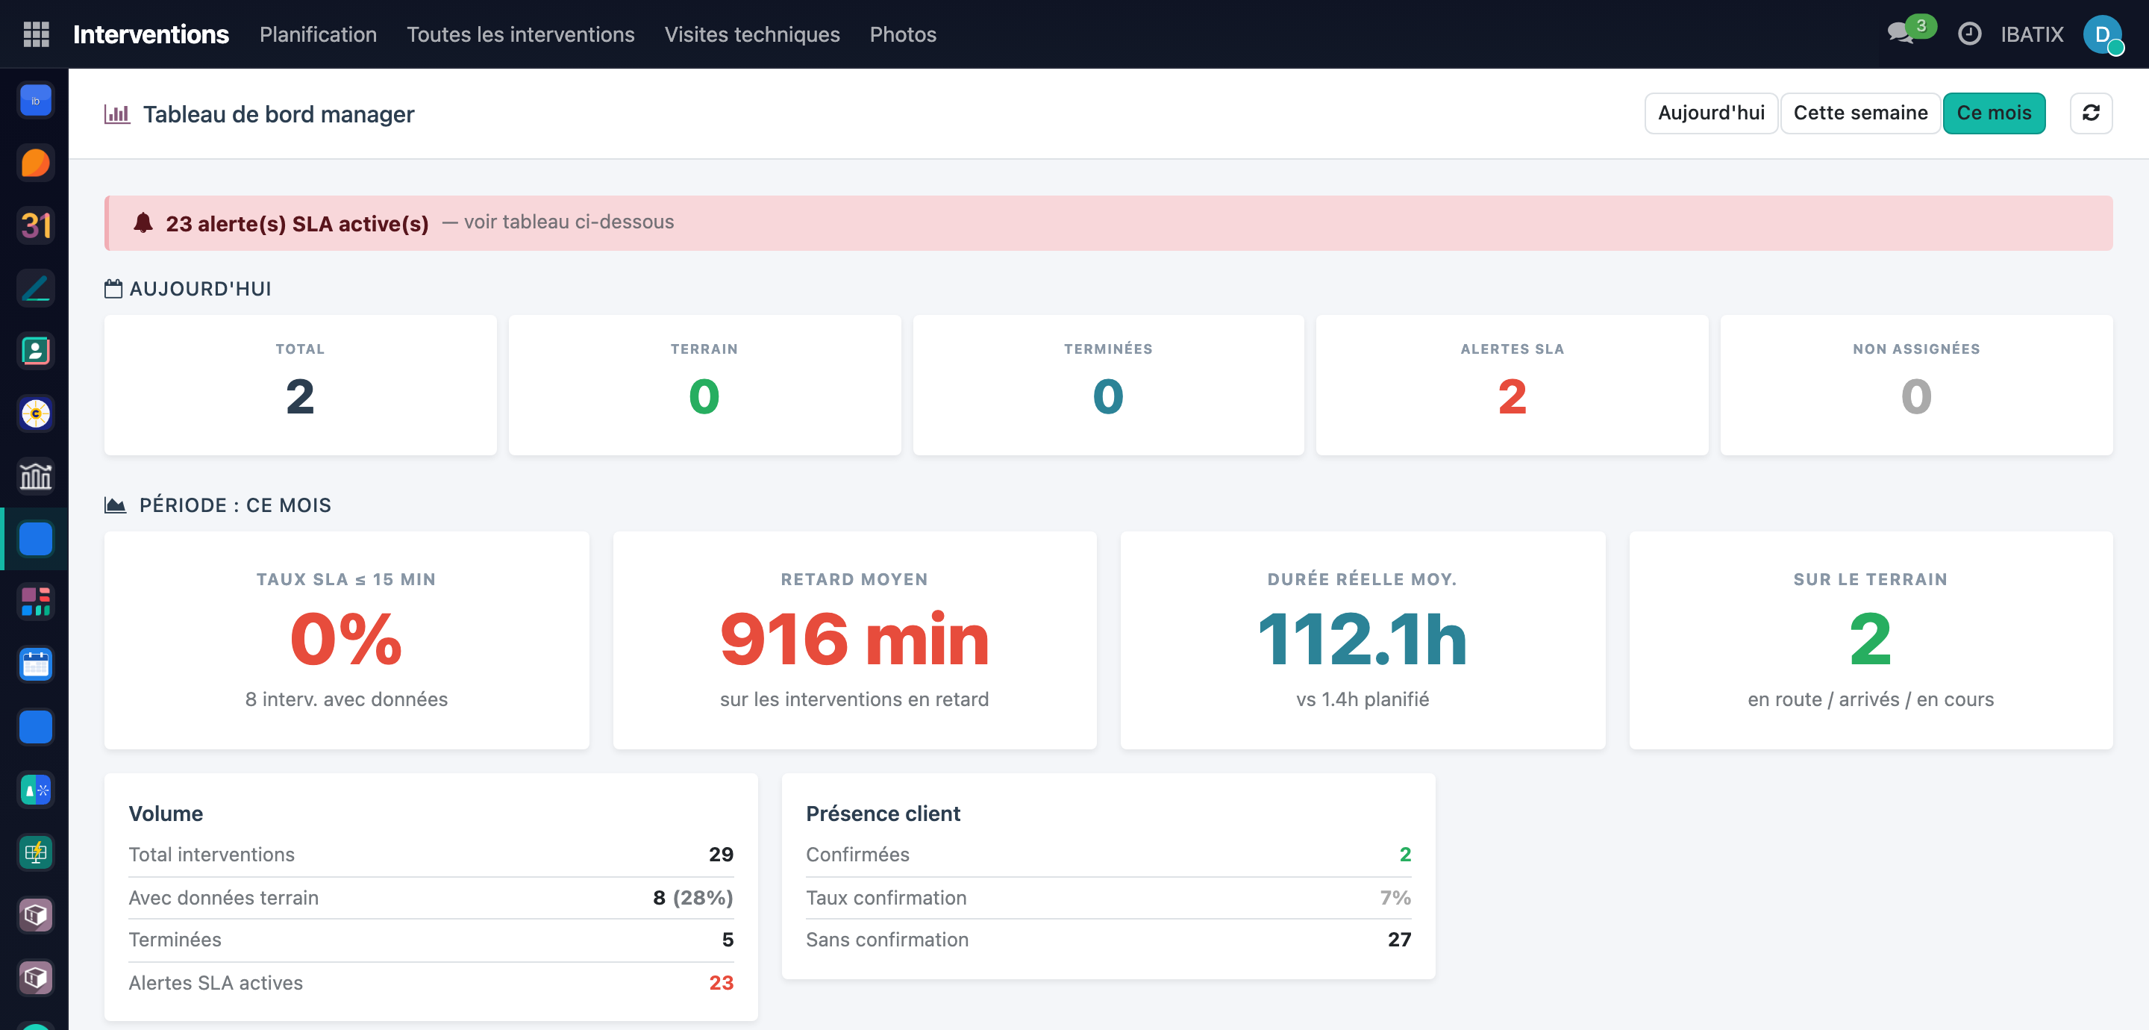
Task: Open the bank building sidebar app
Action: [36, 477]
